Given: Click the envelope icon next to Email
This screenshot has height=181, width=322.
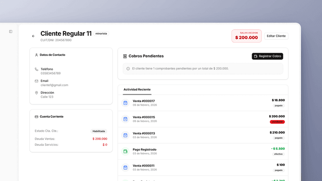Looking at the screenshot, I should (36, 81).
